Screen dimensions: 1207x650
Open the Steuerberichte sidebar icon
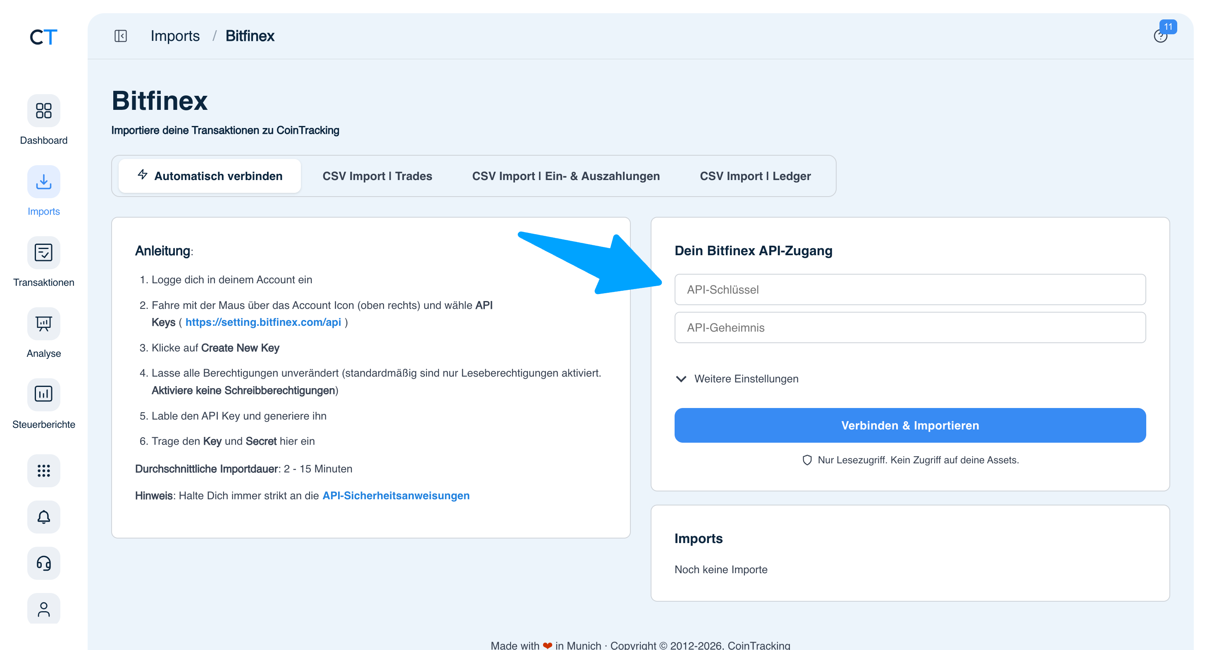pos(43,394)
